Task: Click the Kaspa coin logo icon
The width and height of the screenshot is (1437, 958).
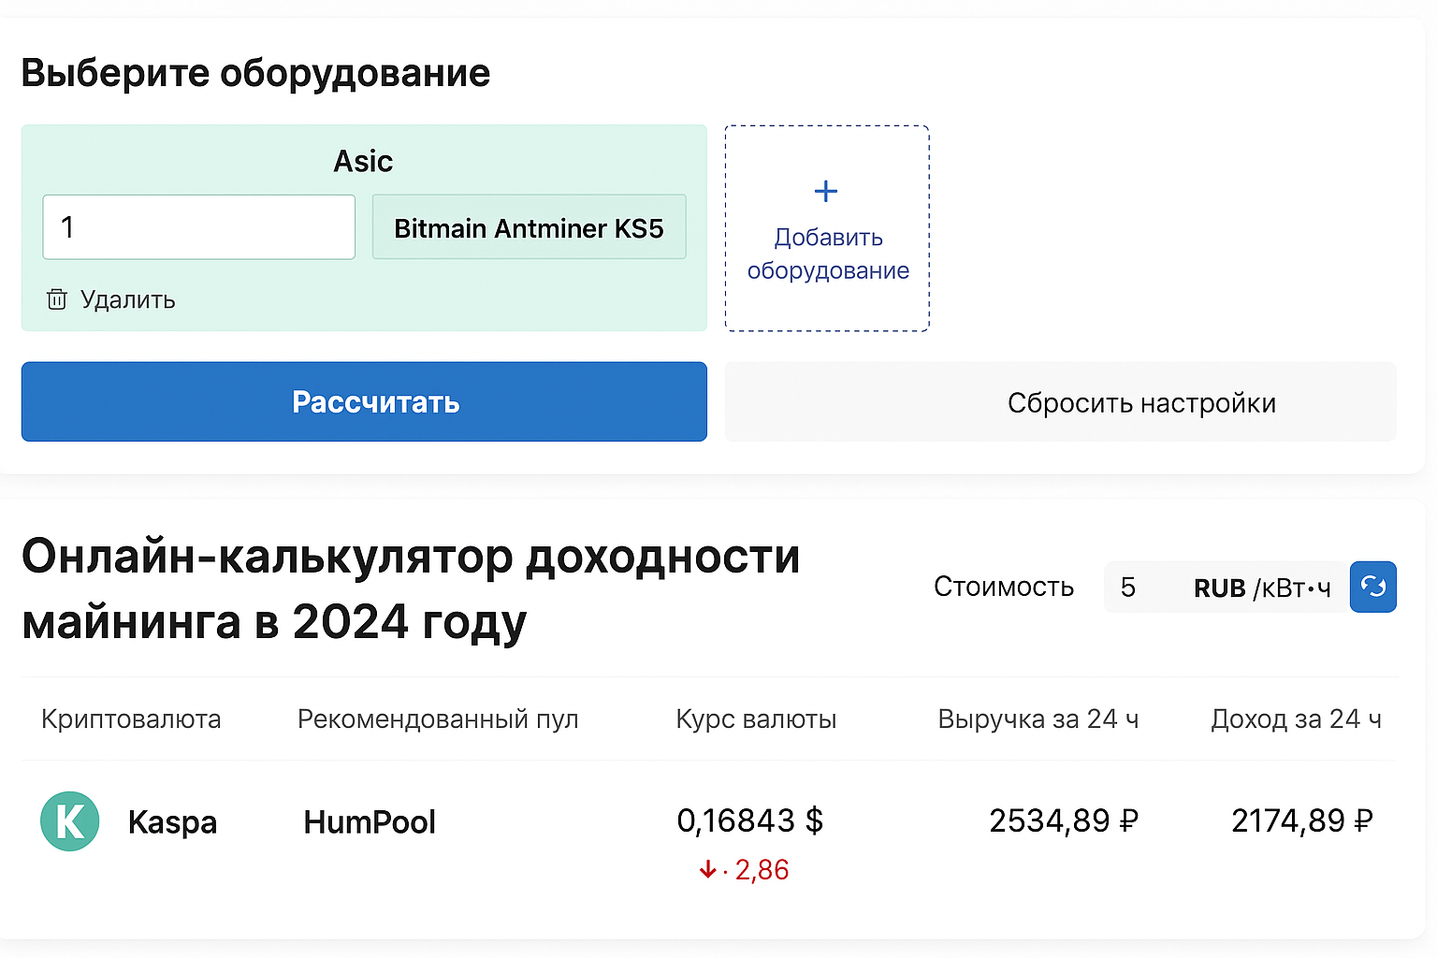Action: (x=70, y=821)
